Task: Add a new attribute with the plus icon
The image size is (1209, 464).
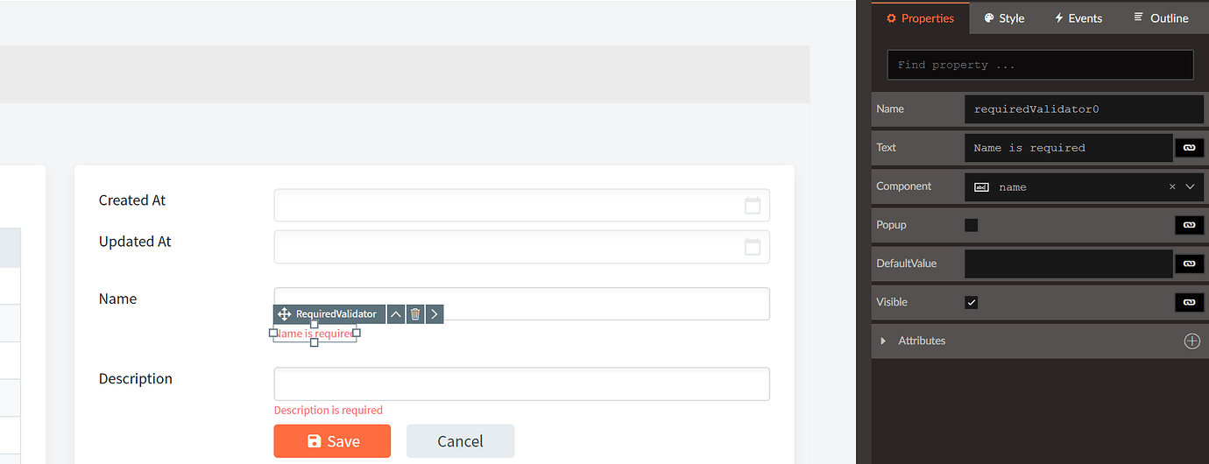Action: [1191, 341]
